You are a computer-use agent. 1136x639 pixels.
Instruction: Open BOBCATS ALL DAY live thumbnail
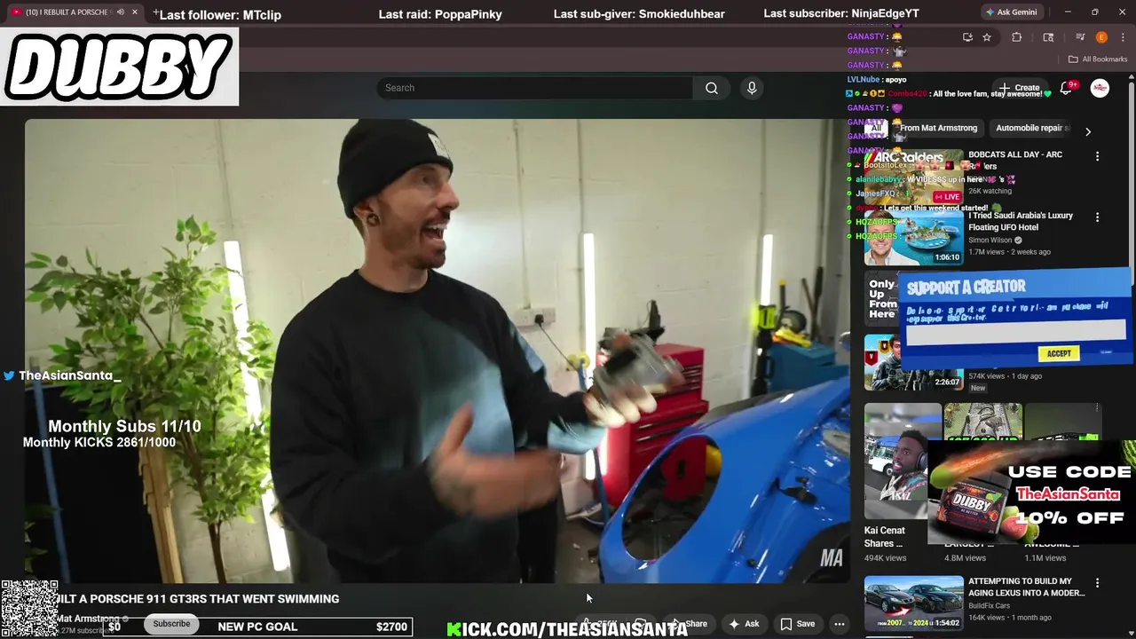[x=913, y=177]
